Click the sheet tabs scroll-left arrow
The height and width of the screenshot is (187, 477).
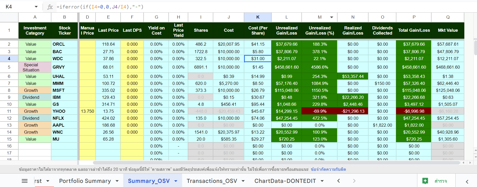click(339, 181)
